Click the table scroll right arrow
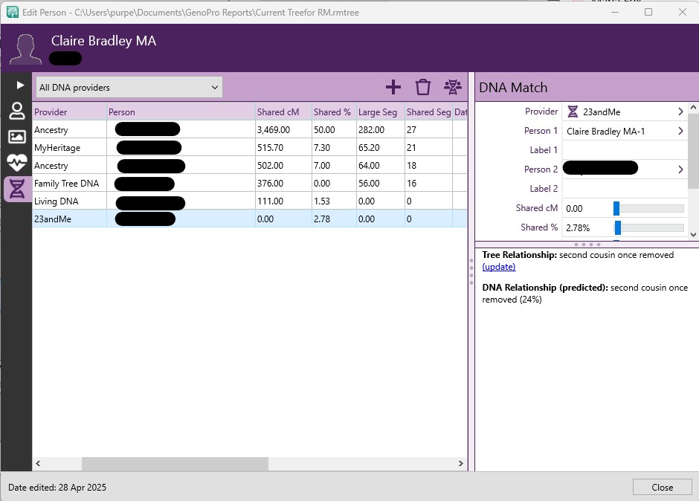Screen dimensions: 699x501 461,464
